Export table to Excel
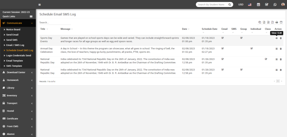 pyautogui.click(x=264, y=22)
